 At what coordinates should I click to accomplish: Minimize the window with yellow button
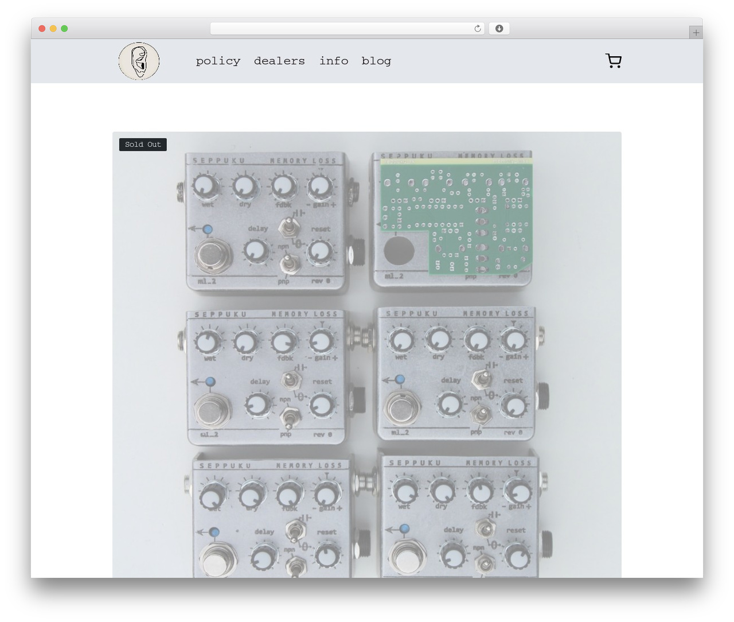[x=53, y=29]
